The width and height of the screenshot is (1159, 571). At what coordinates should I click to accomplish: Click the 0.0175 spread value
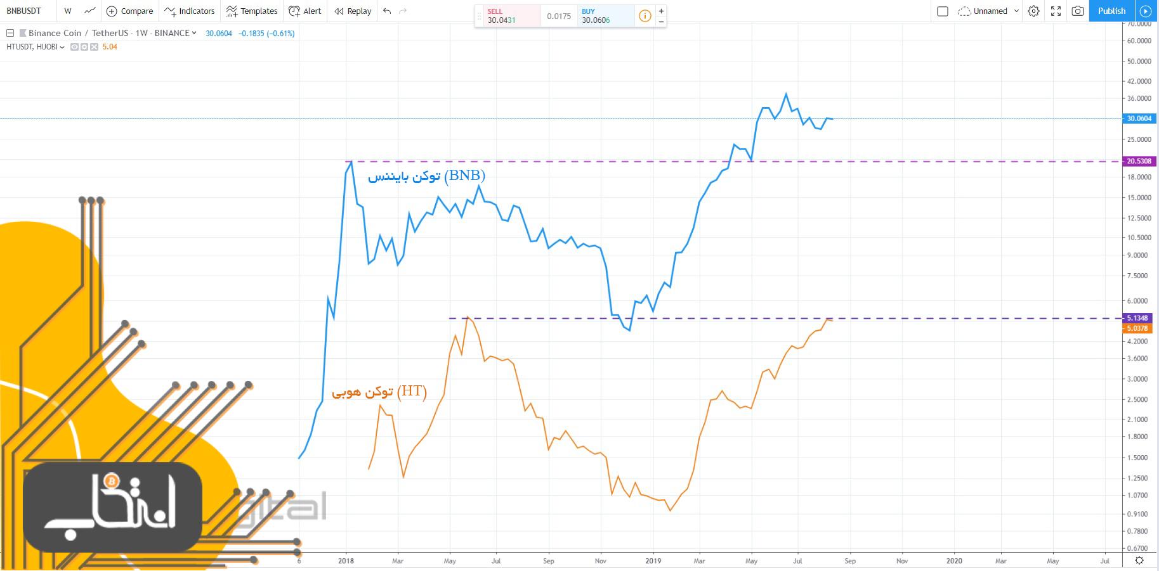pyautogui.click(x=559, y=16)
